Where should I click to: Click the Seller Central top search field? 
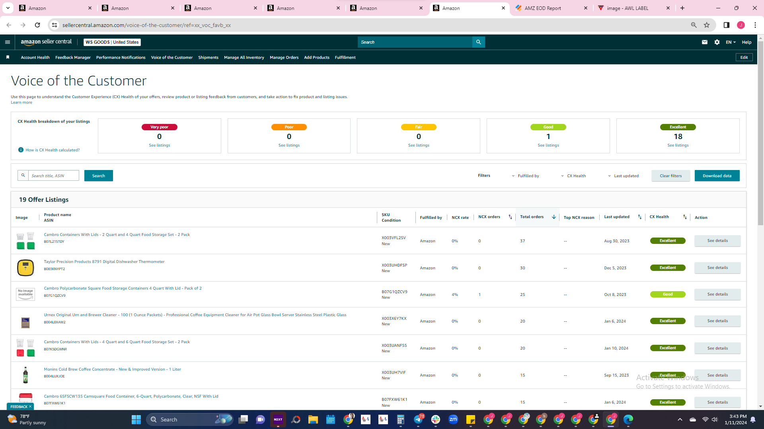(415, 42)
